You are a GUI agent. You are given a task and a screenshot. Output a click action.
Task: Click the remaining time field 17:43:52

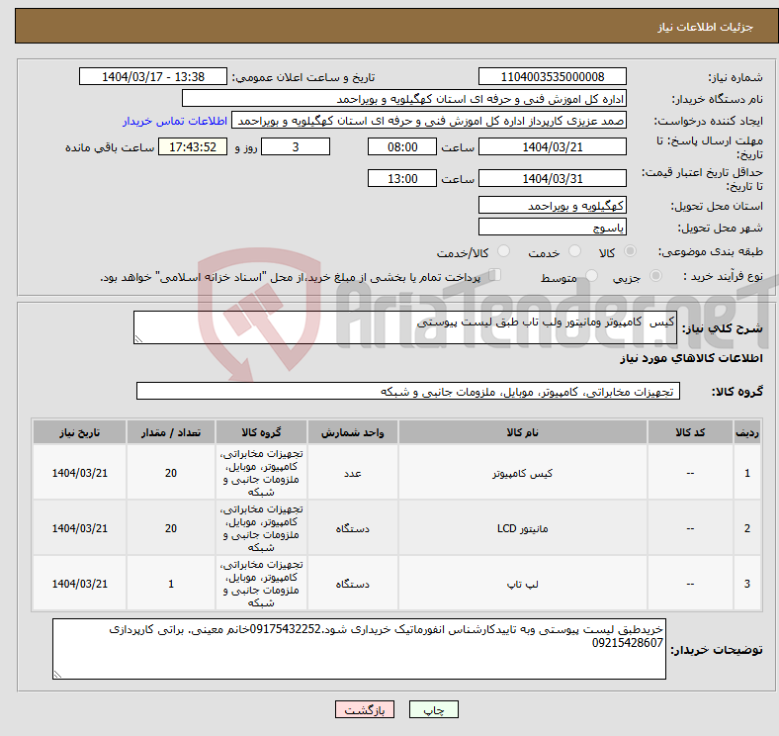[x=193, y=146]
